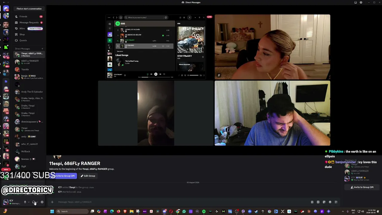
Task: Invite to Group DM in members panel
Action: 362,187
